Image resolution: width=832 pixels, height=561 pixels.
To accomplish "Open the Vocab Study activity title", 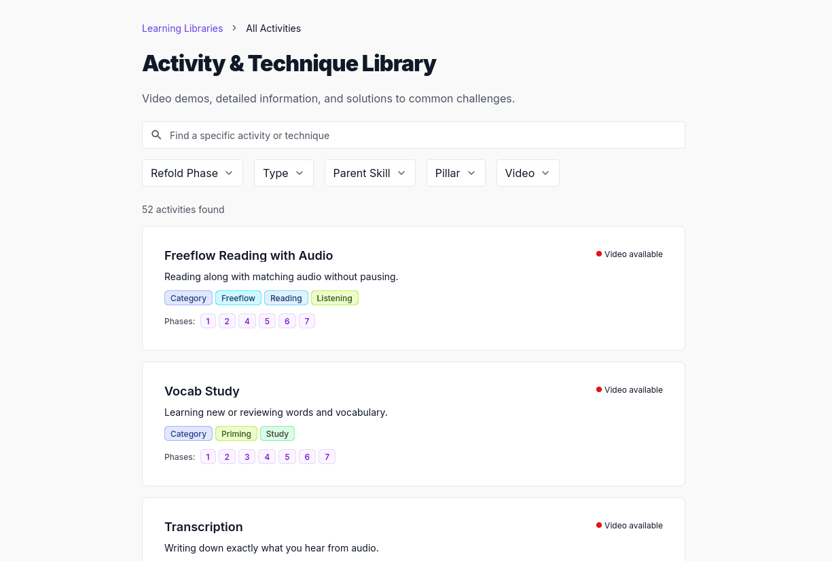I will (x=202, y=391).
